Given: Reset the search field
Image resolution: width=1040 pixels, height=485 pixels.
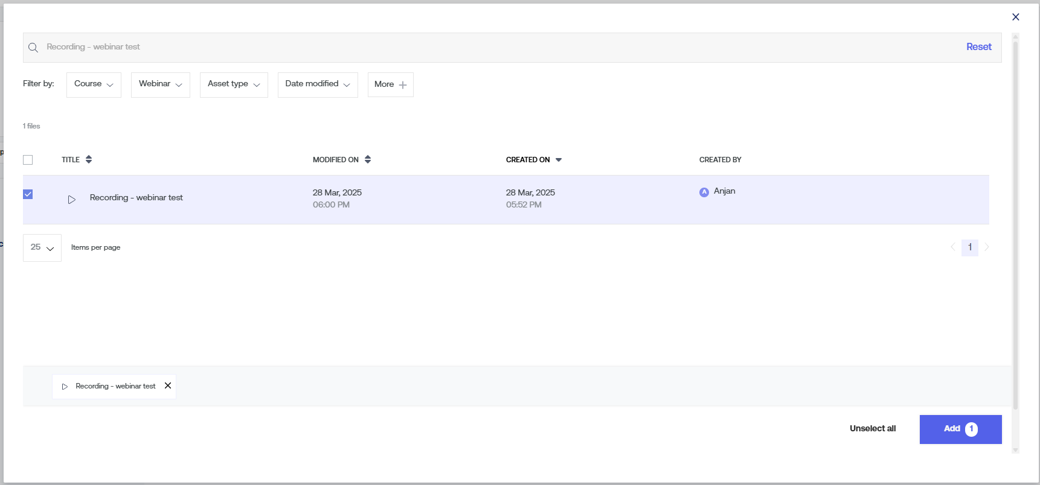Looking at the screenshot, I should (978, 47).
